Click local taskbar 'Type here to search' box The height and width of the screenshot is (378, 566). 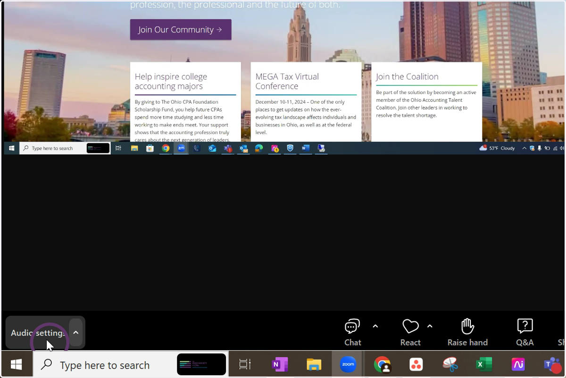point(130,364)
